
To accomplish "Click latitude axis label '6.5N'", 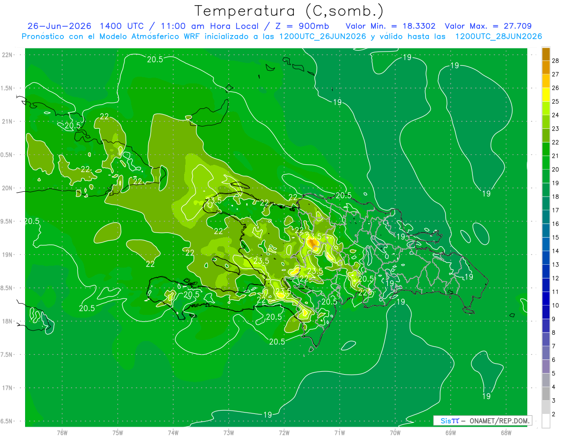I will pyautogui.click(x=7, y=421).
